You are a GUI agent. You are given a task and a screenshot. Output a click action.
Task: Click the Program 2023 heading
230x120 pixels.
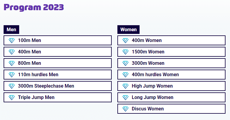[x=34, y=7]
